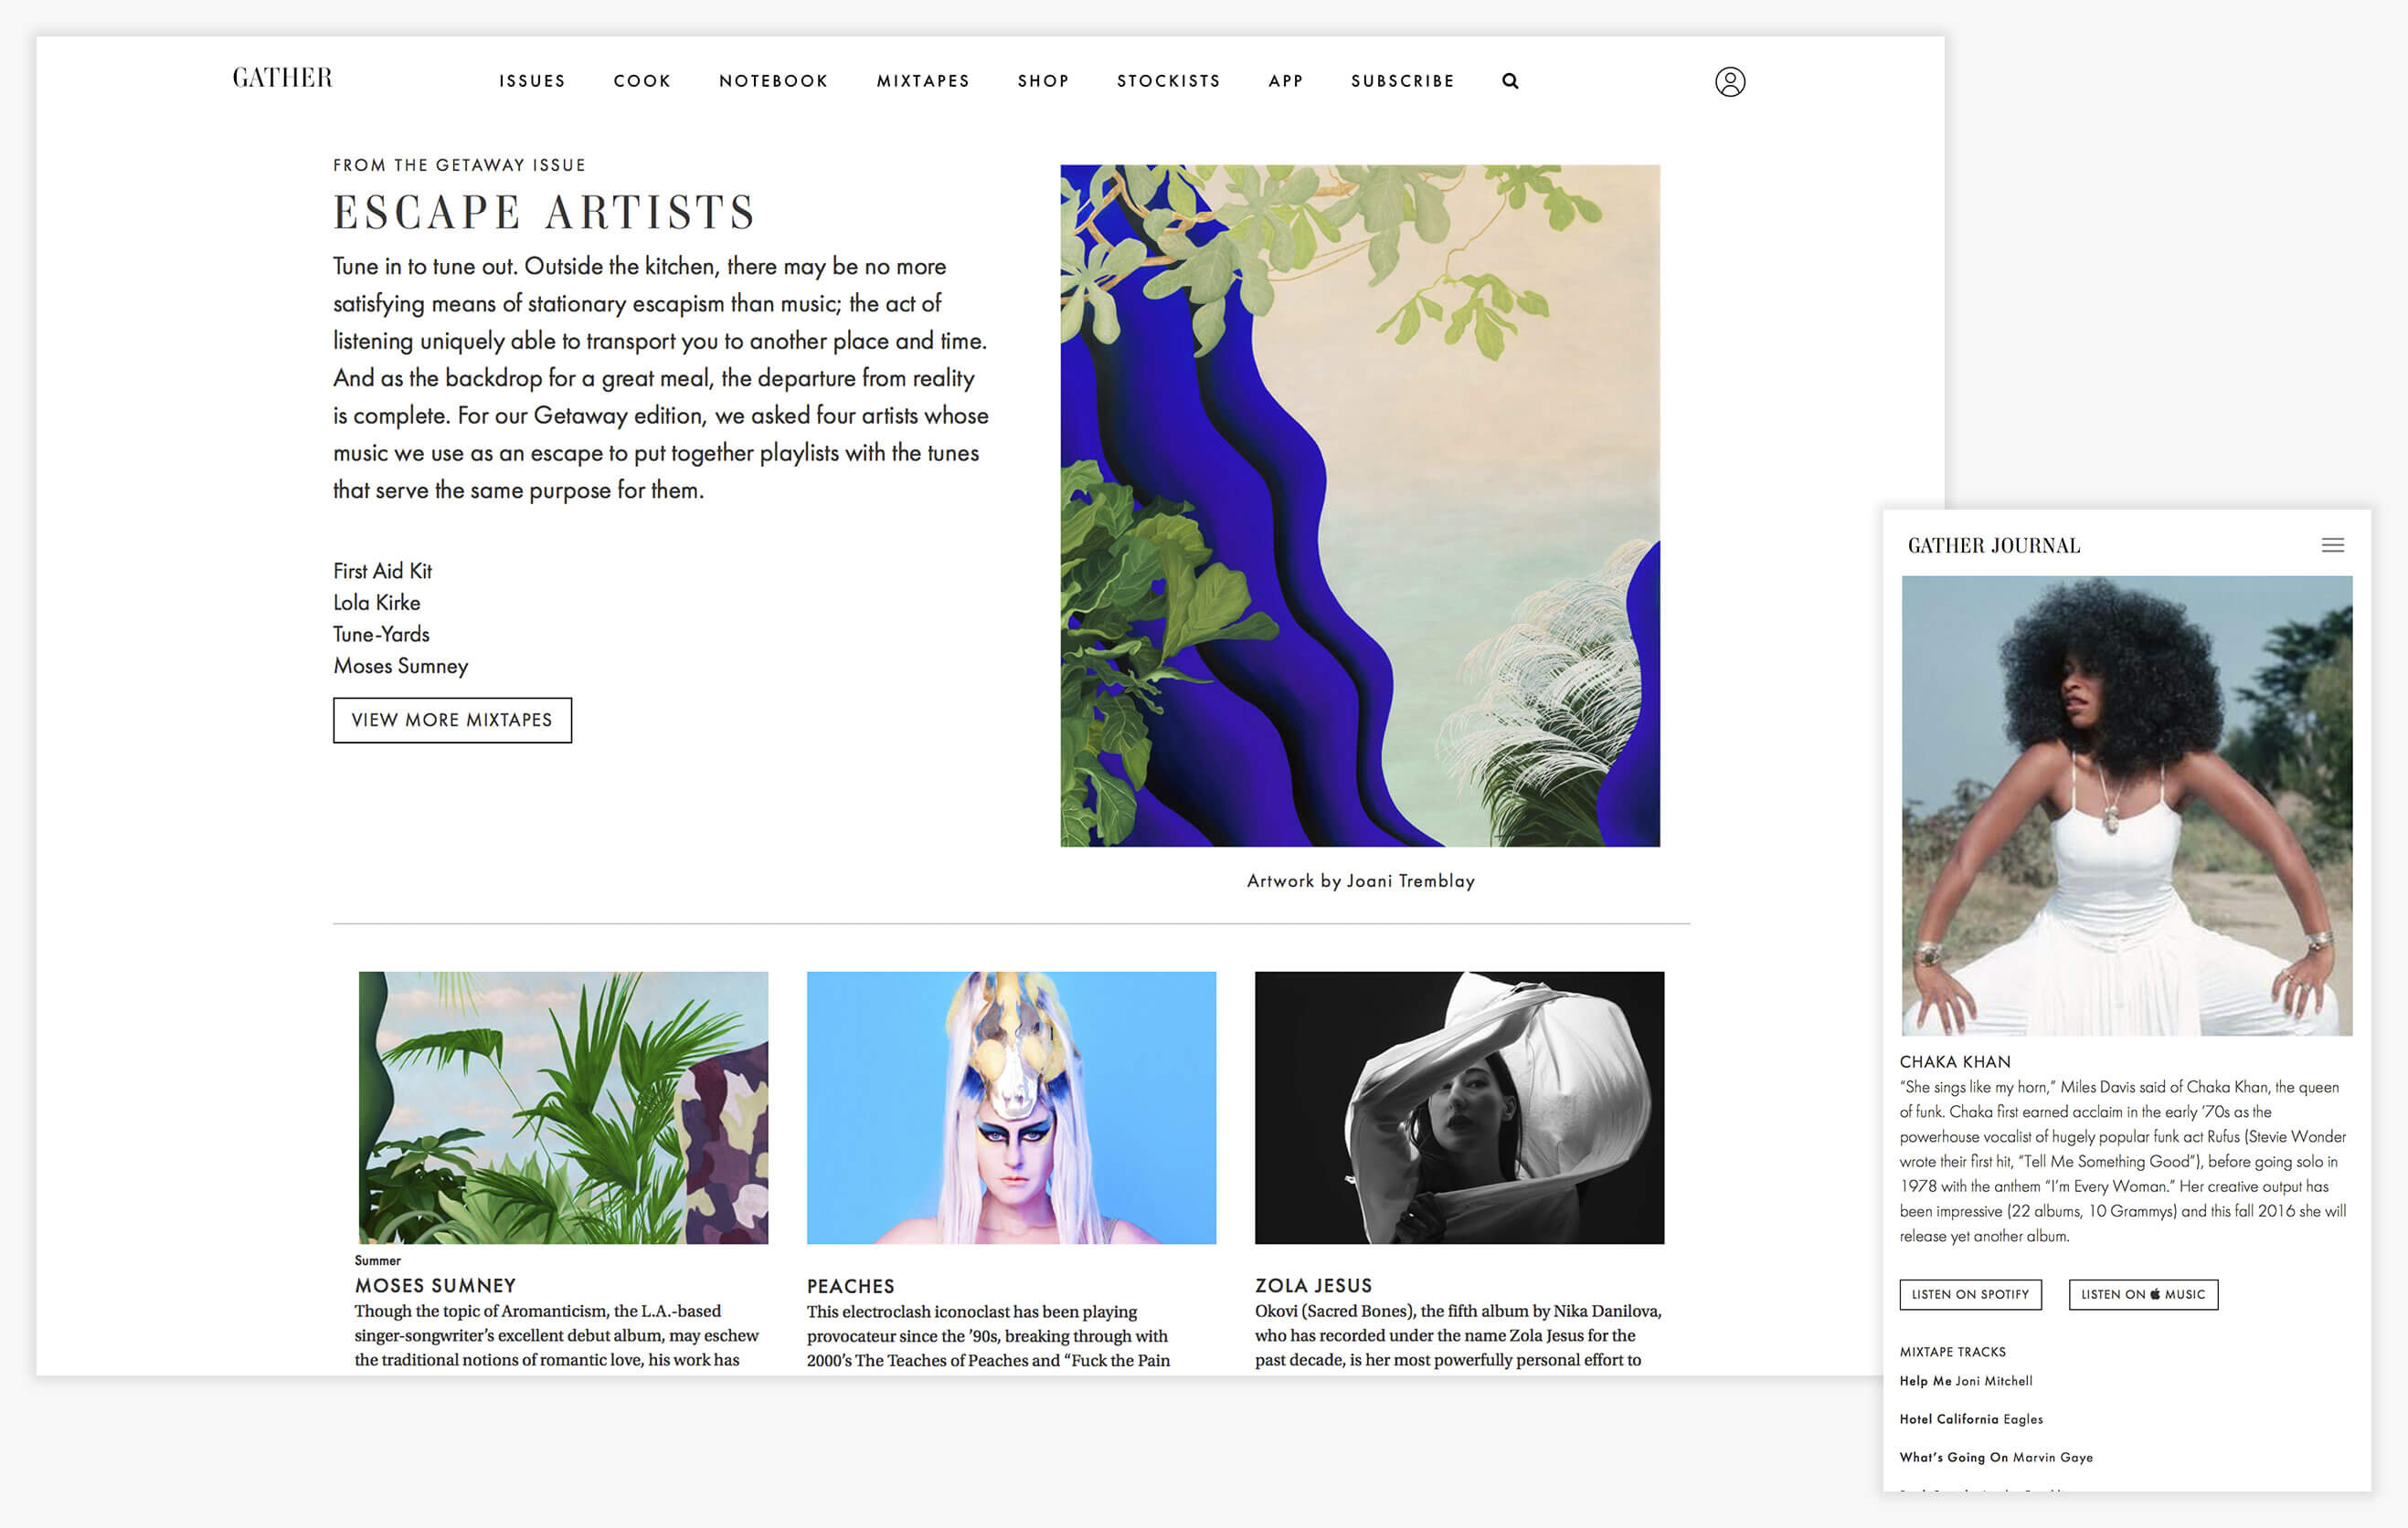Screen dimensions: 2408x1528
Task: Open the Moses Sumney playlist link
Action: point(400,666)
